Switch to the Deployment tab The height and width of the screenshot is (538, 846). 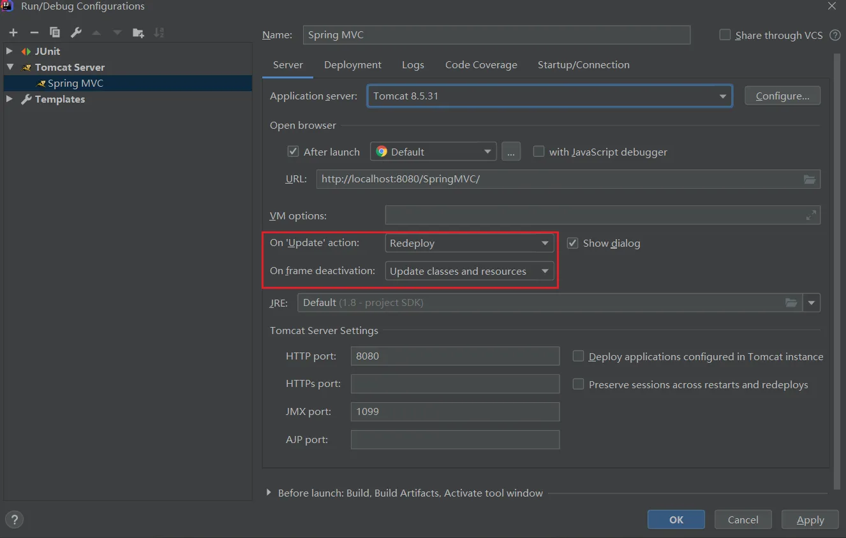coord(352,65)
